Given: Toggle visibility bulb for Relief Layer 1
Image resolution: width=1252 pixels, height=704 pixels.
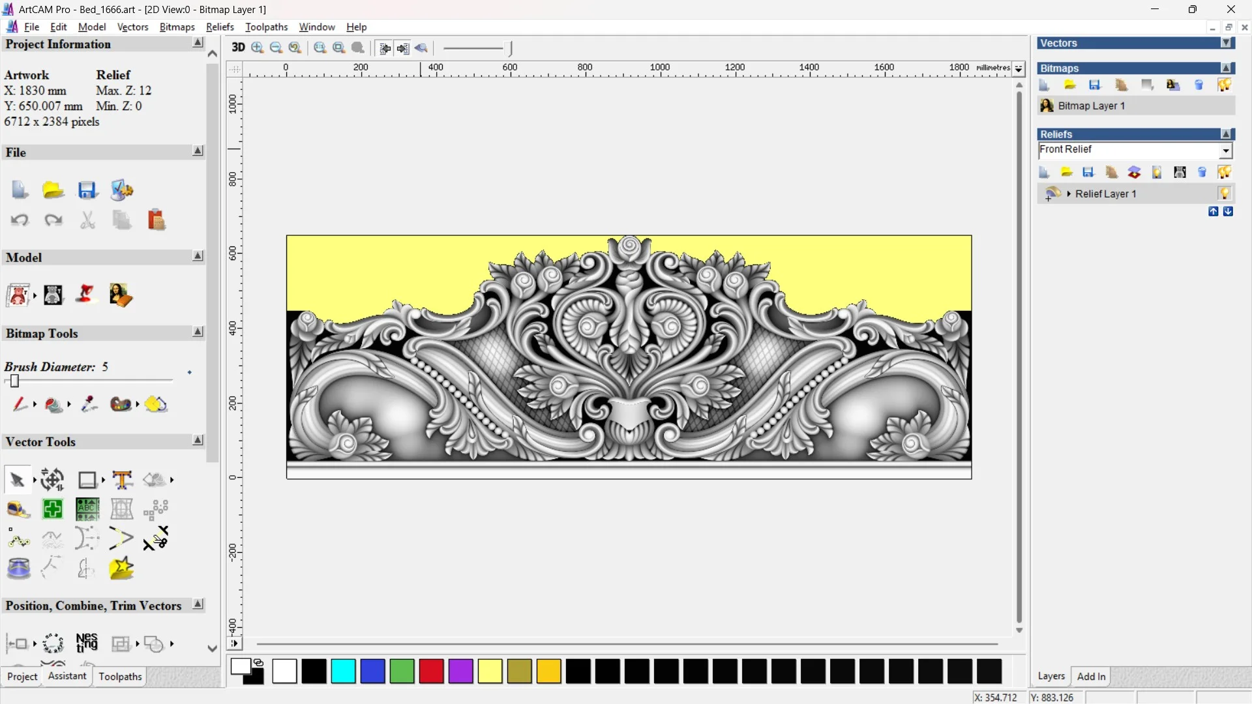Looking at the screenshot, I should (x=1224, y=194).
